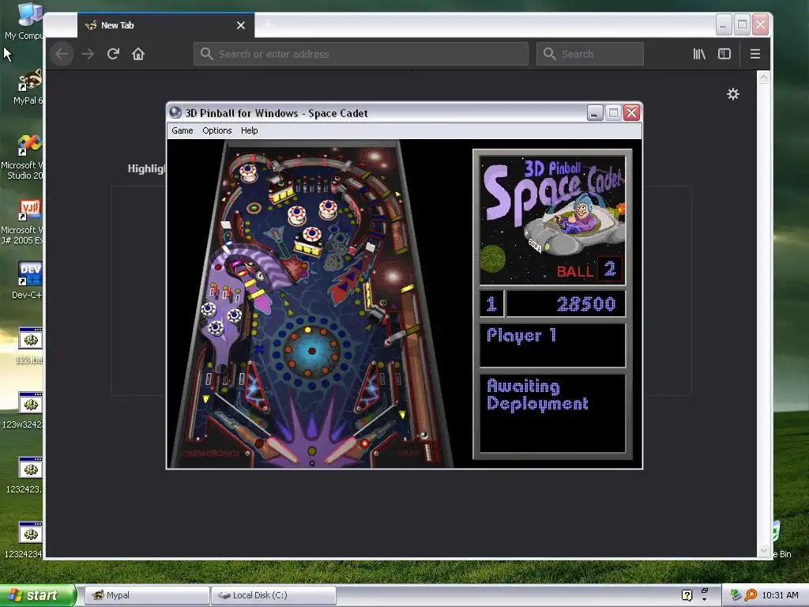Select the 12324234 desktop file icon
809x607 pixels.
(x=24, y=540)
